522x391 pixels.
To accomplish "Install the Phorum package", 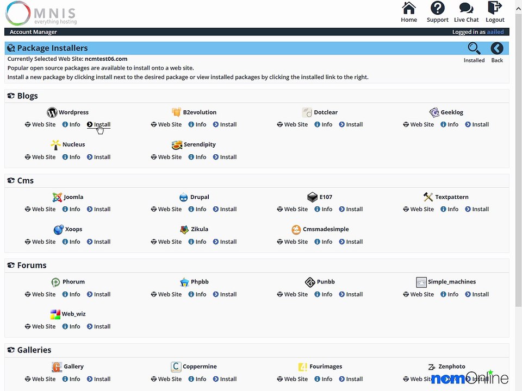I will [98, 294].
